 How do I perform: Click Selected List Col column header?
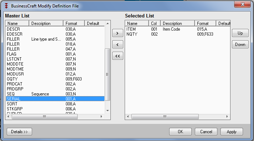click(155, 23)
